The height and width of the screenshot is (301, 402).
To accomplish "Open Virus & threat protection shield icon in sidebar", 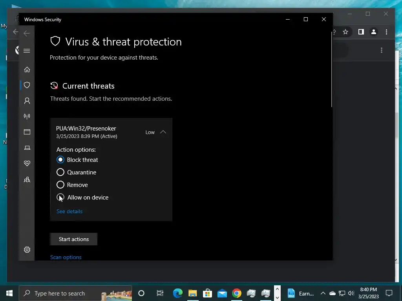I will [27, 85].
